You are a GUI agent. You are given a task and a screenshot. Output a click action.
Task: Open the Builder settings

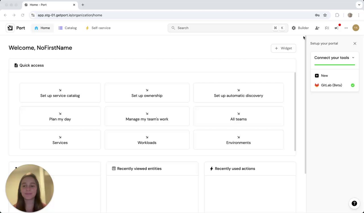click(x=300, y=28)
